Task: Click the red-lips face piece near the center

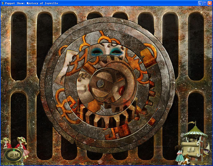Action: coord(120,89)
